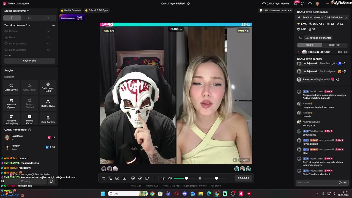Open the three-dot more options in control bar

point(154,178)
